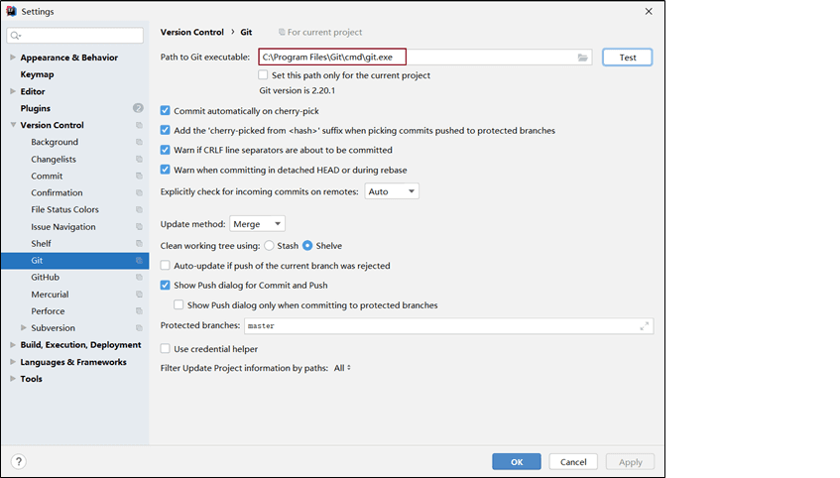Viewport: 840px width, 478px height.
Task: Click expand icon in Protected branches field
Action: [645, 325]
